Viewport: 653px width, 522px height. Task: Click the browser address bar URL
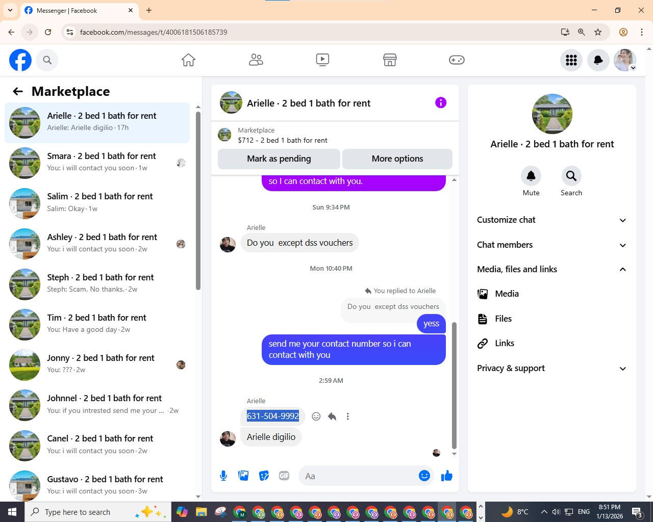tap(154, 32)
